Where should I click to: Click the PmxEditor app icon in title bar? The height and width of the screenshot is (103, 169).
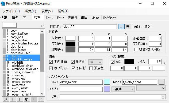[x=3, y=3]
